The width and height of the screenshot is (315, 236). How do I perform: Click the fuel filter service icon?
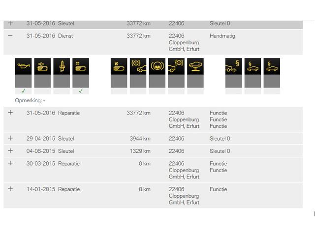click(119, 66)
